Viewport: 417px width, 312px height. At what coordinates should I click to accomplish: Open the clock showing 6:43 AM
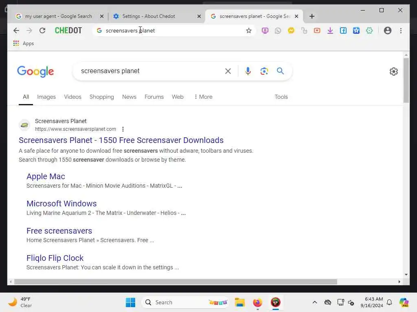(x=371, y=302)
